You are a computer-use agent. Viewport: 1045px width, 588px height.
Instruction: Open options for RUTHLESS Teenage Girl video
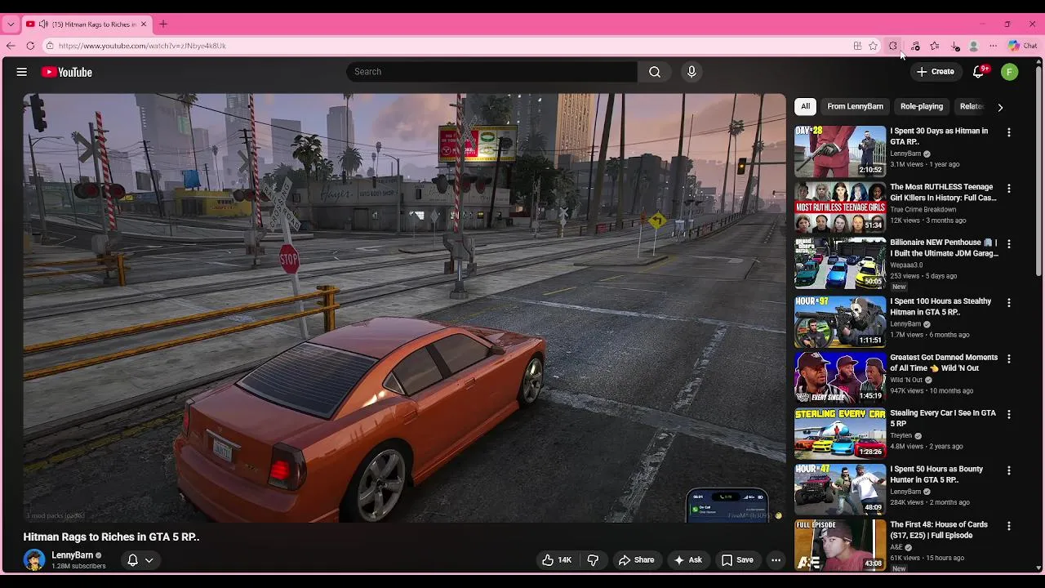click(1009, 189)
